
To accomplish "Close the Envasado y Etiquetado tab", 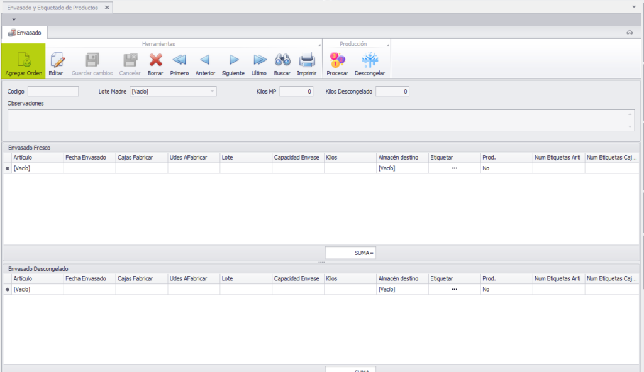I will pos(107,8).
